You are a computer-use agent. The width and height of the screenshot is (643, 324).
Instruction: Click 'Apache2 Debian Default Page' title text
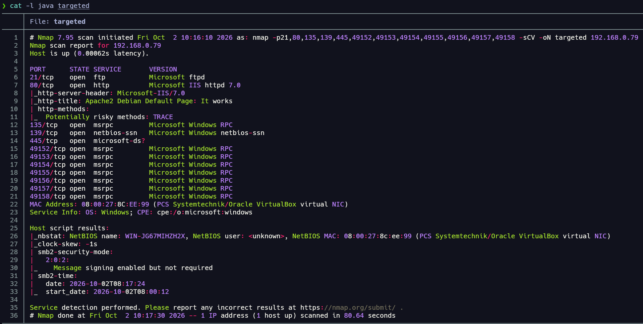point(139,101)
